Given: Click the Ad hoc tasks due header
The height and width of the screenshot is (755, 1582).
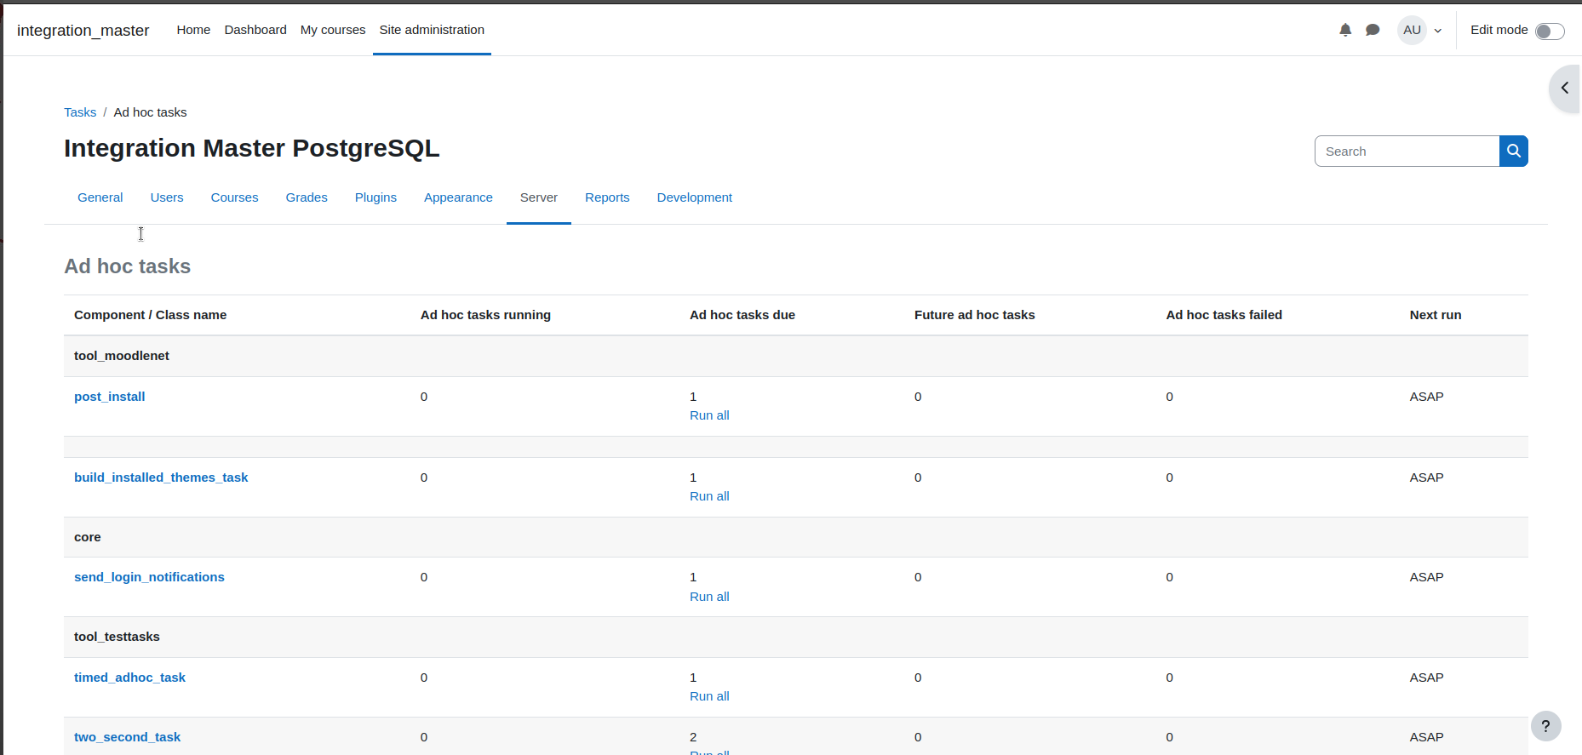Looking at the screenshot, I should [742, 315].
